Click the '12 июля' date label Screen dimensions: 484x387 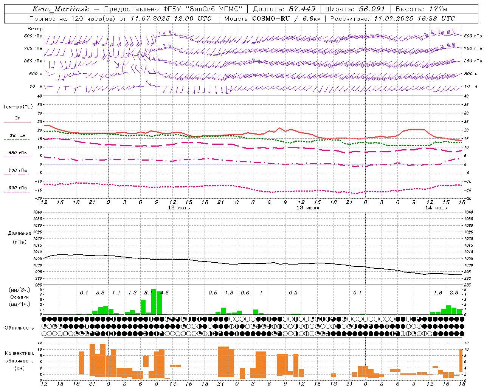click(x=179, y=208)
